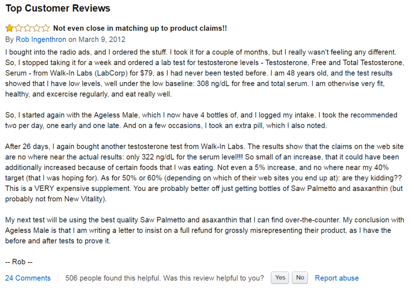Image resolution: width=414 pixels, height=290 pixels.
Task: Select the fourth star in the rating
Action: [37, 28]
